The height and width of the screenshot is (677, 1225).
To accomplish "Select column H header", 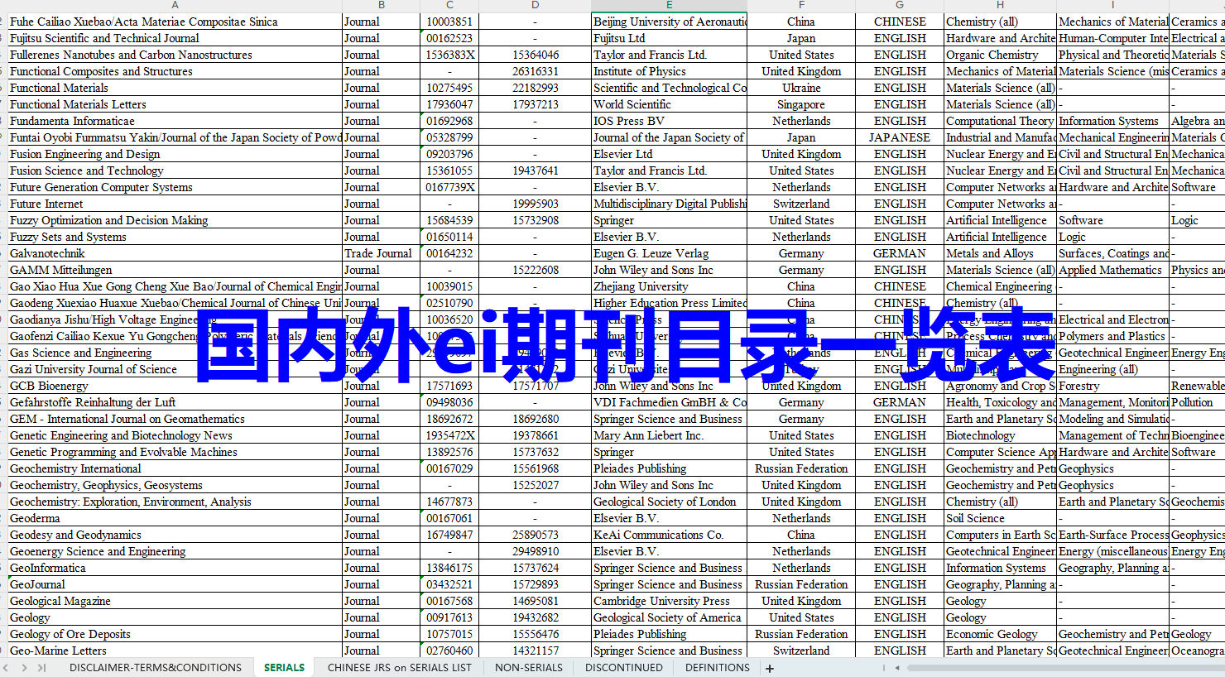I will coord(1000,5).
